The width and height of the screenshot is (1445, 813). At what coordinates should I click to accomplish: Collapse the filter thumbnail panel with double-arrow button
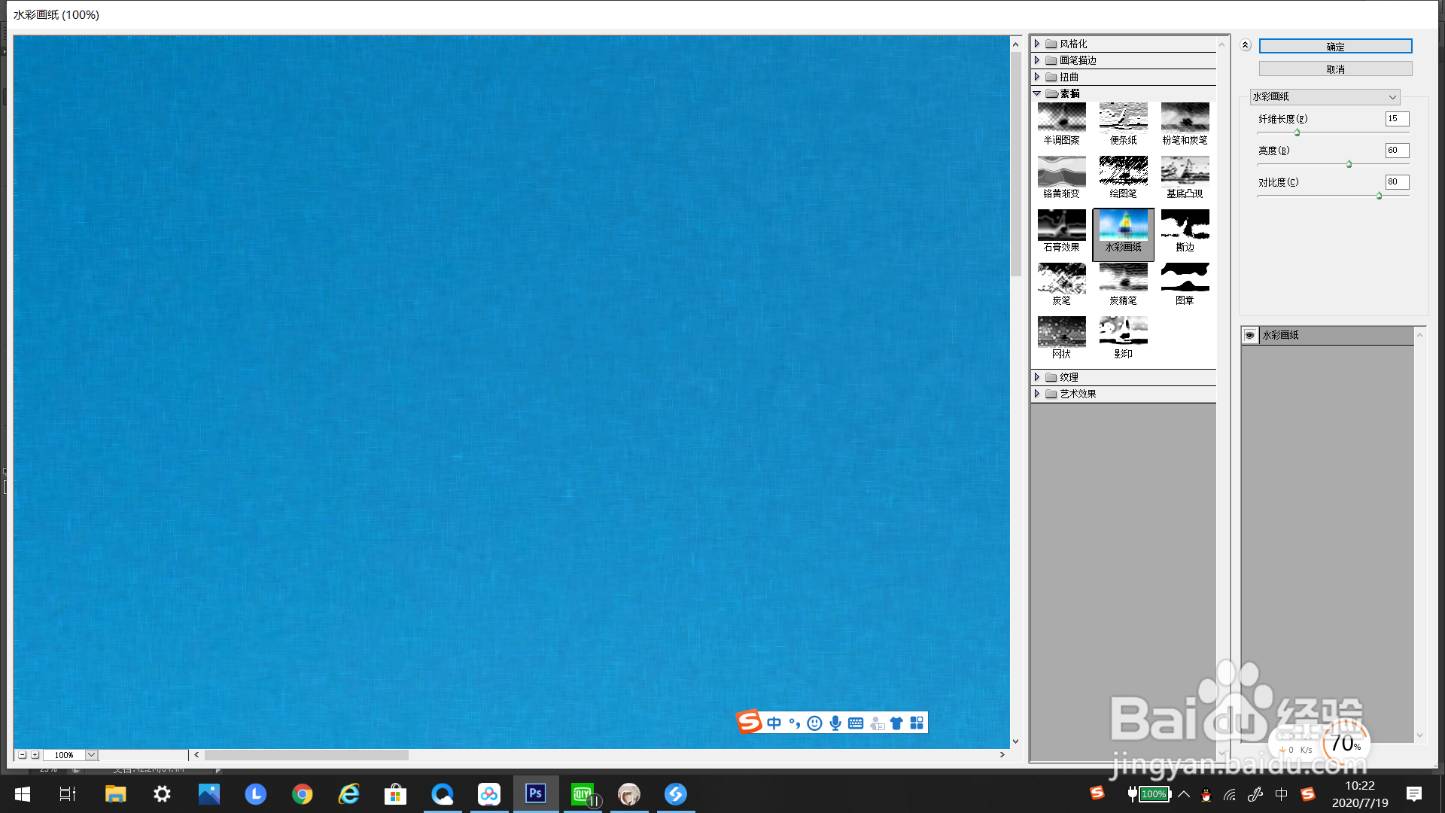(x=1245, y=45)
